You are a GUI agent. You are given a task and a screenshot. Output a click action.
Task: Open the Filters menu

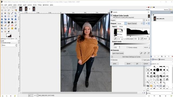[40, 5]
